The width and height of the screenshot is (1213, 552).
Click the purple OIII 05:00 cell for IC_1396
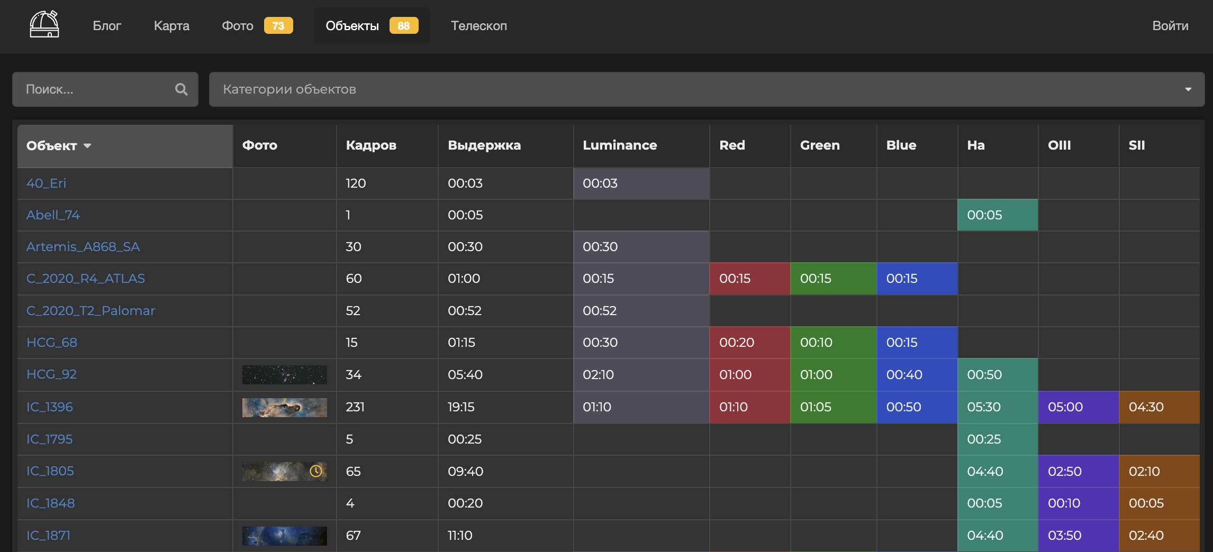(x=1078, y=407)
